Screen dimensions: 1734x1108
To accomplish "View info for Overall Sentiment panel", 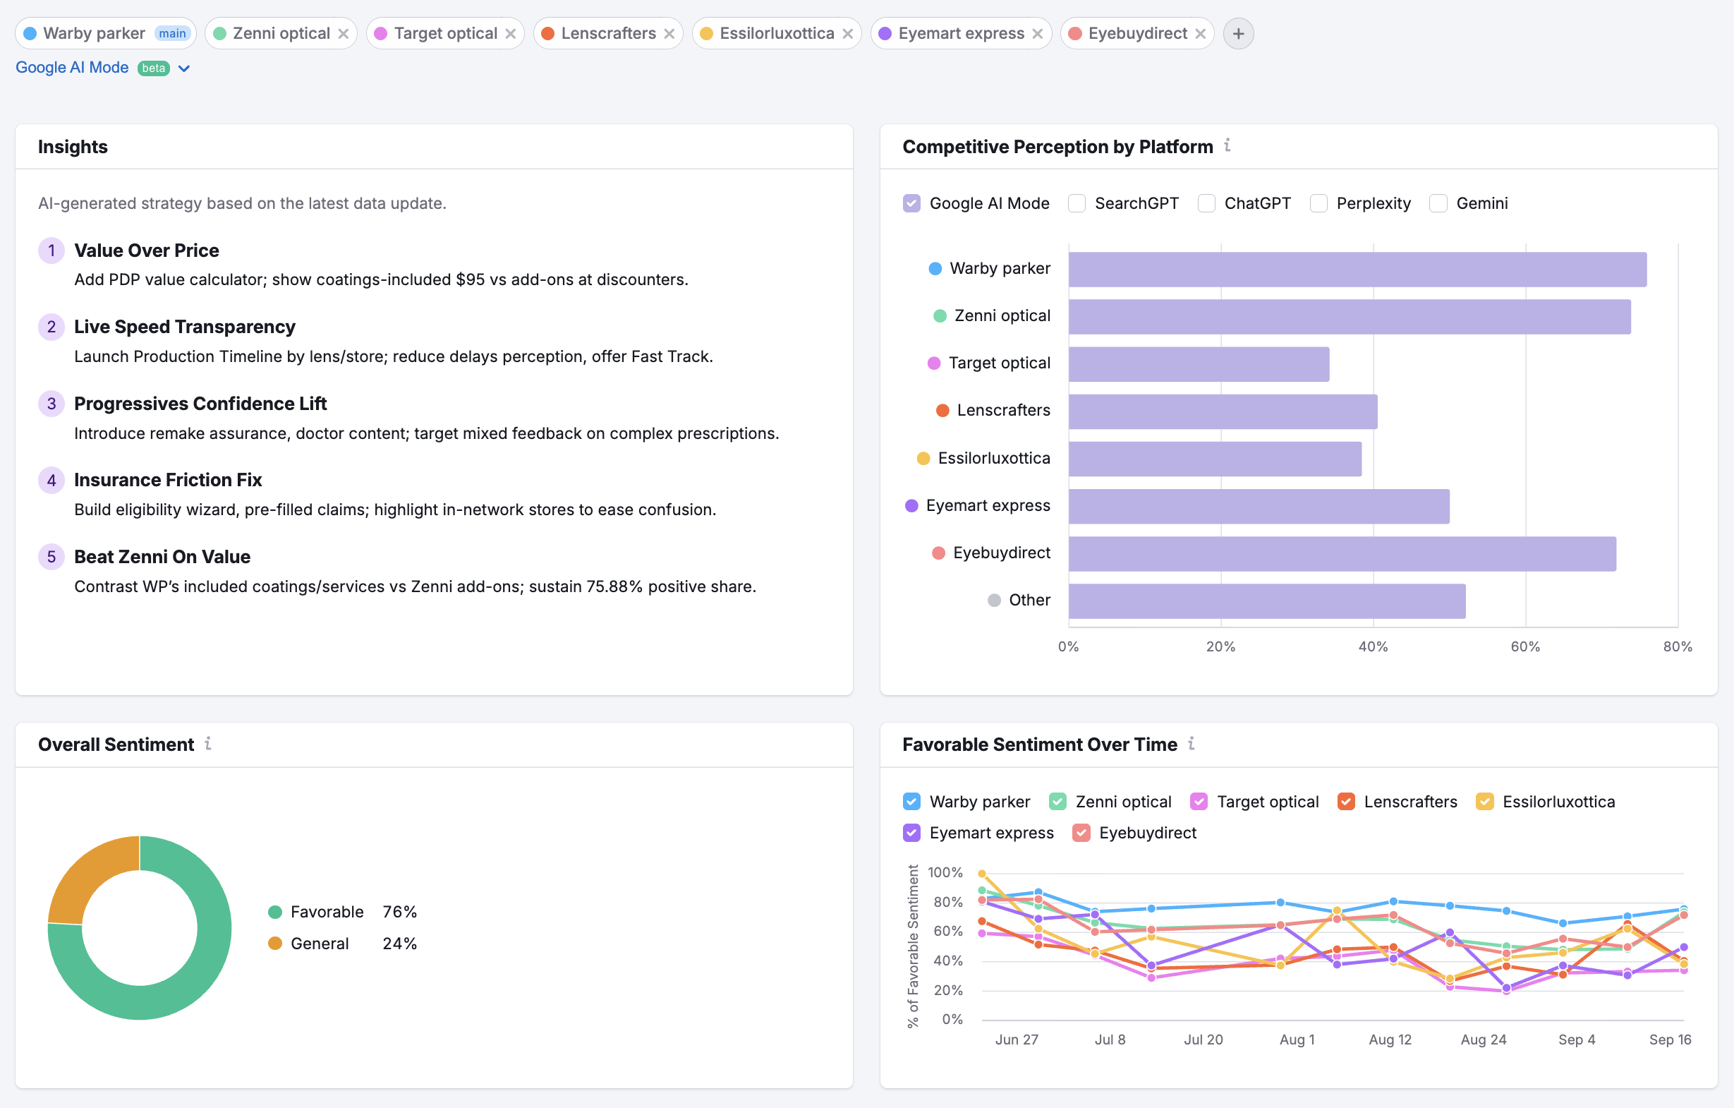I will [x=209, y=744].
